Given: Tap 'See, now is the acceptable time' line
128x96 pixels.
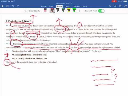Looking at the screenshot, I should pos(32,62).
